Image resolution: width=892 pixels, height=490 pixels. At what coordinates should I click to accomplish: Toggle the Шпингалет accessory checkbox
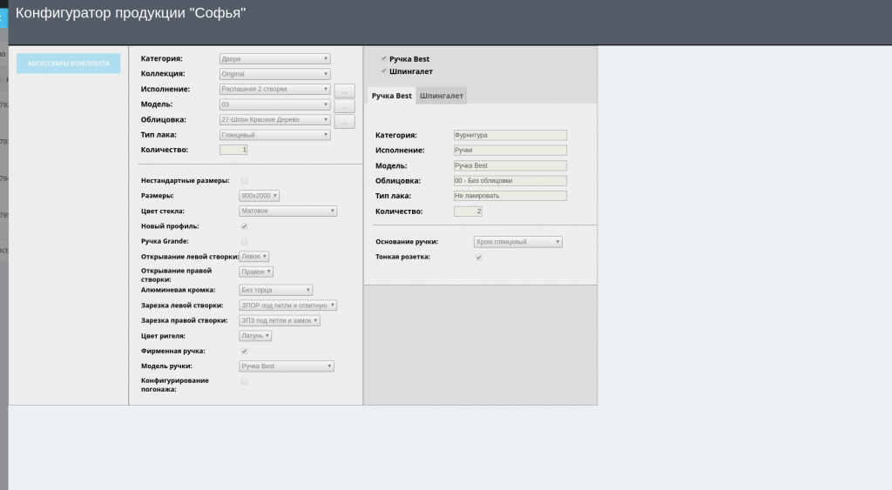pos(383,71)
